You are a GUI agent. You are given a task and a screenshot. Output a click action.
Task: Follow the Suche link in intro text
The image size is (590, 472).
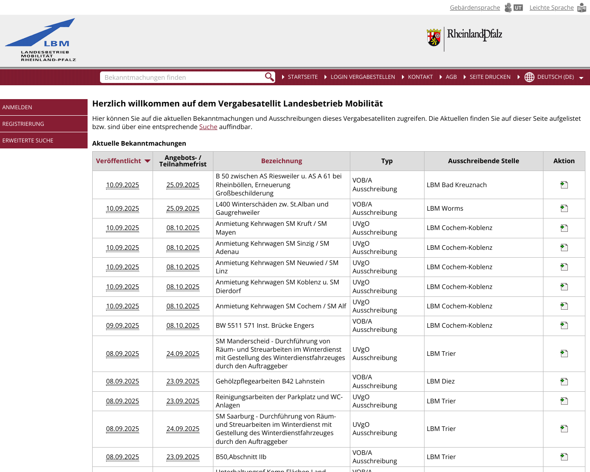point(208,127)
